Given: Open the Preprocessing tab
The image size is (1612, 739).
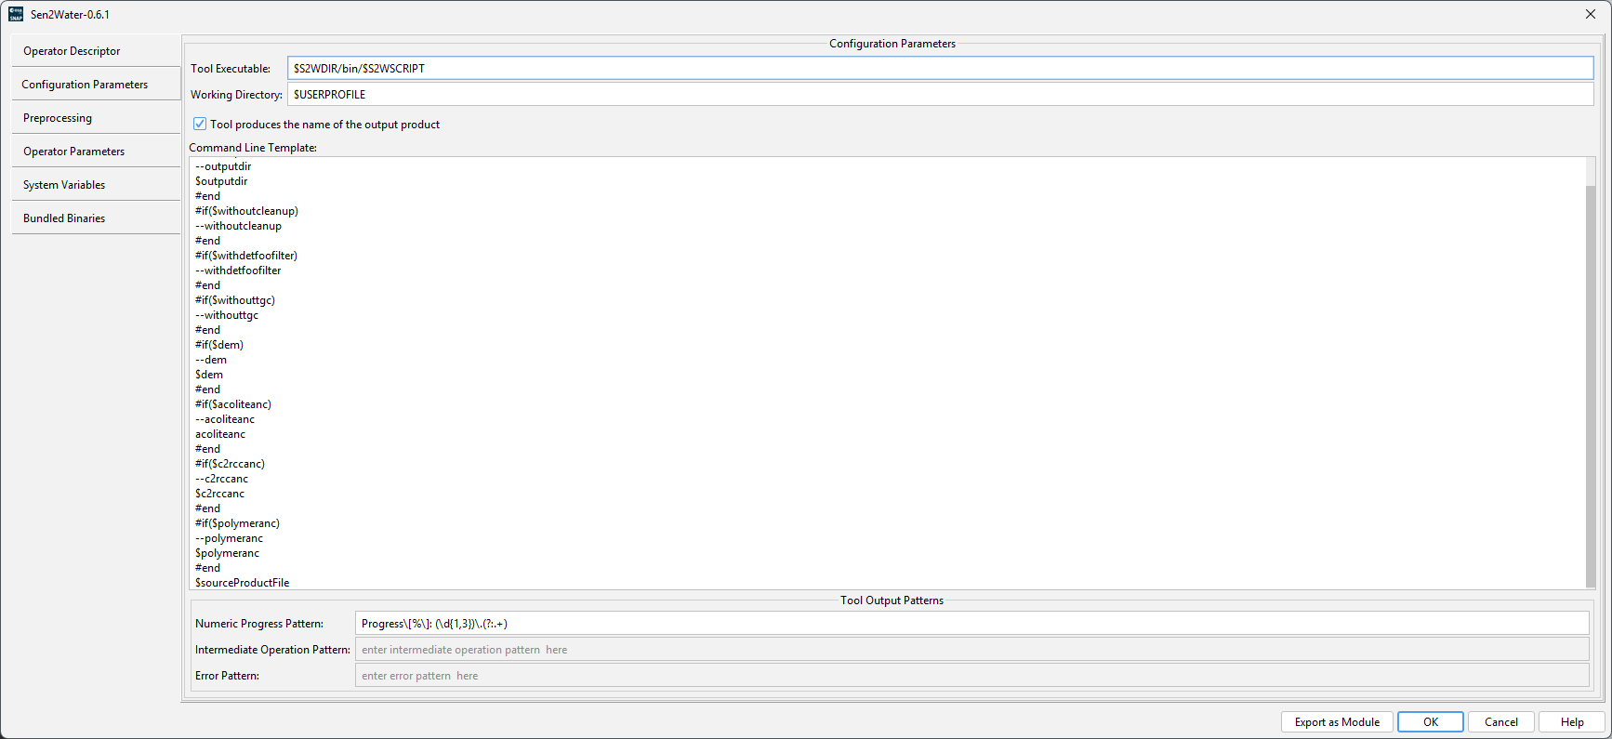Looking at the screenshot, I should pos(97,118).
